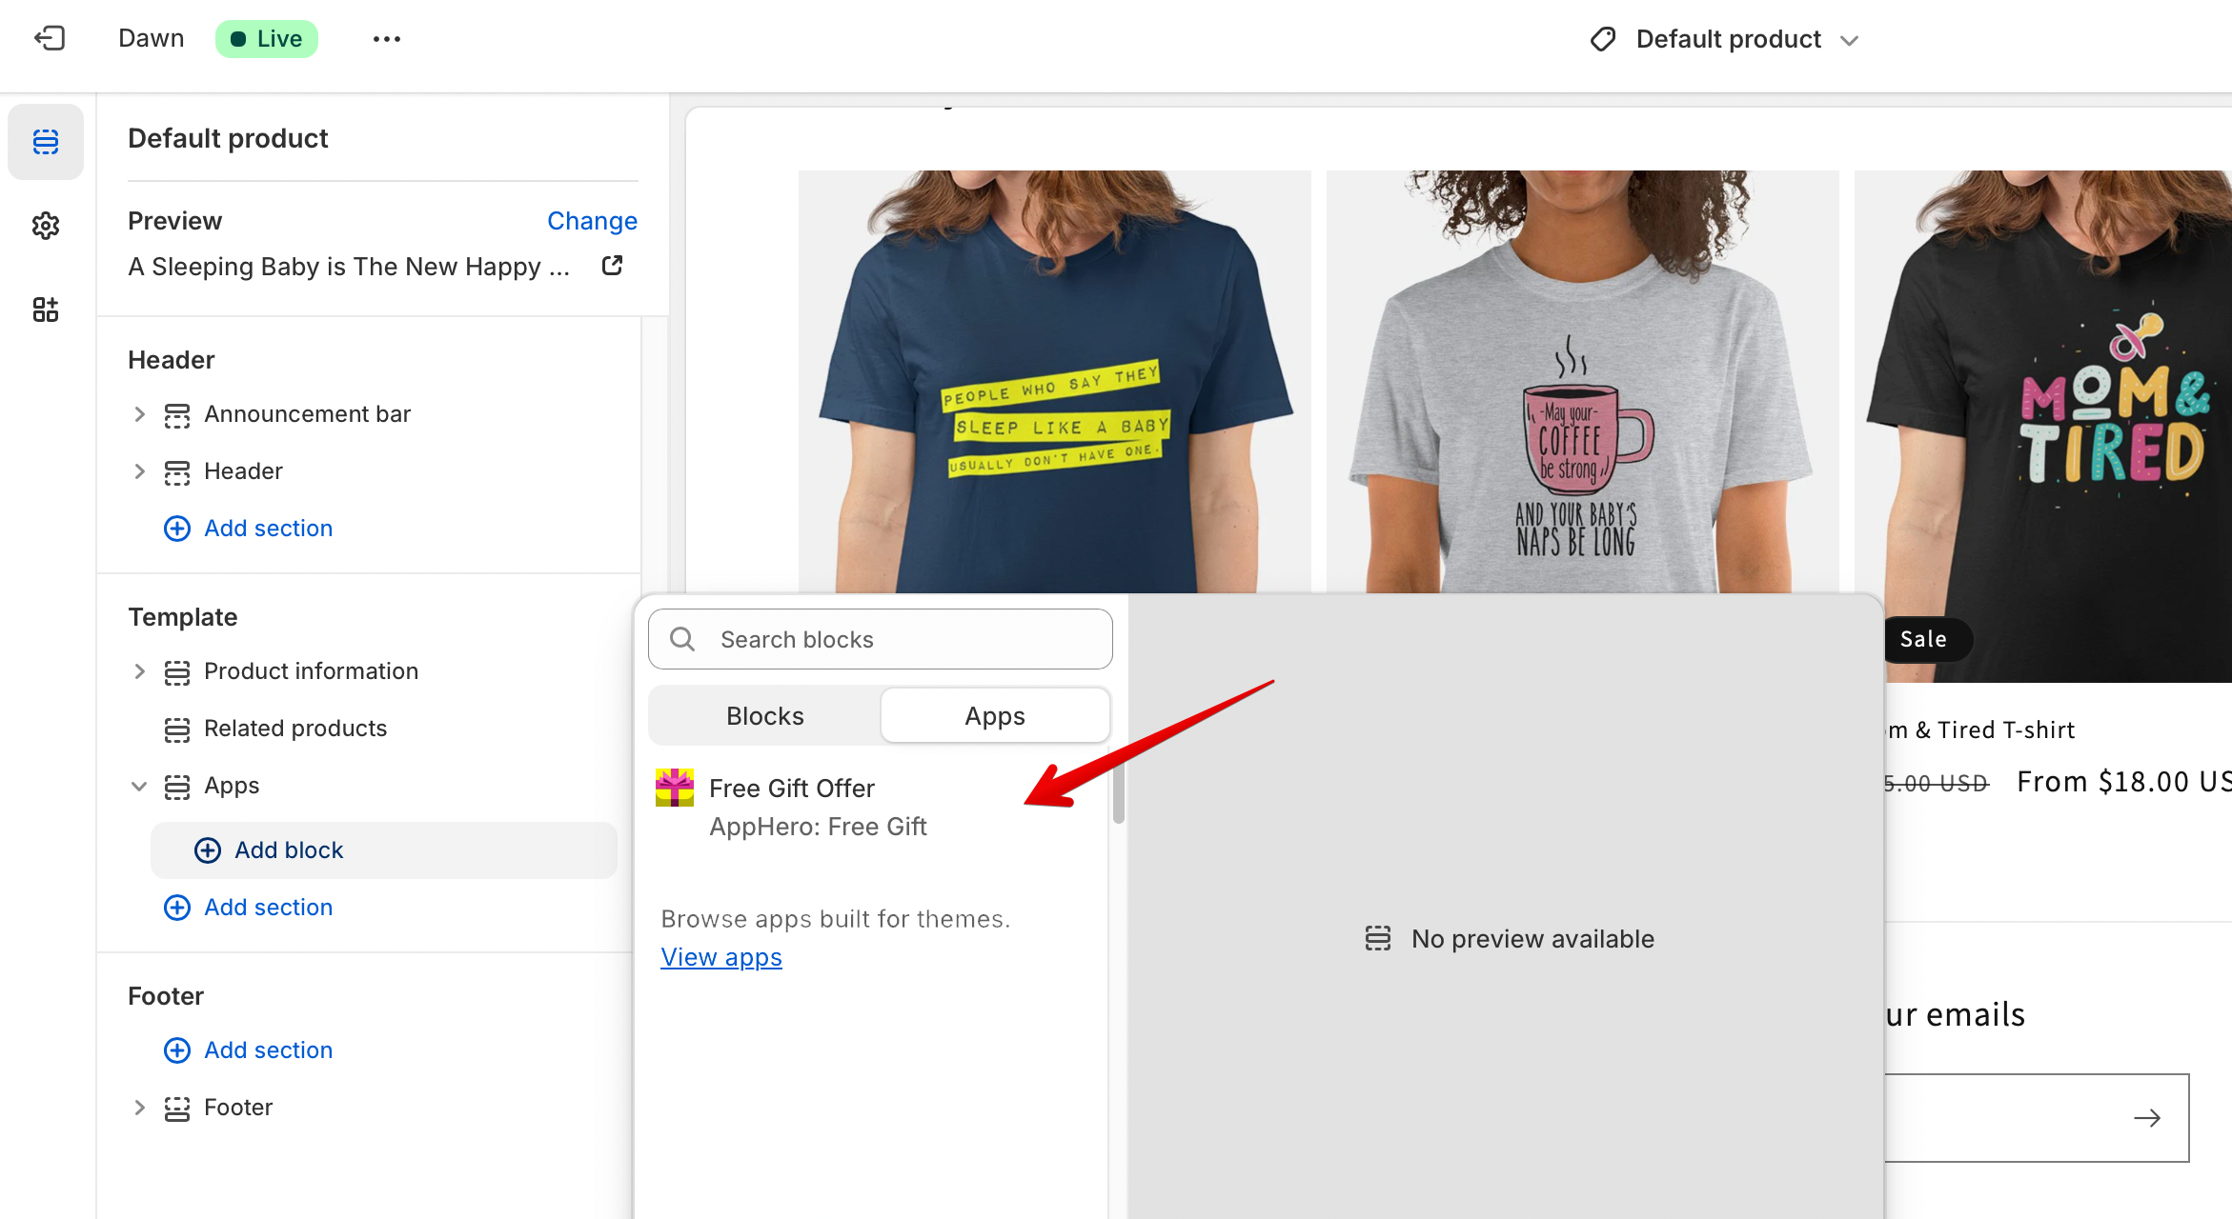The image size is (2232, 1219).
Task: Open the Default product template dropdown
Action: tap(1727, 39)
